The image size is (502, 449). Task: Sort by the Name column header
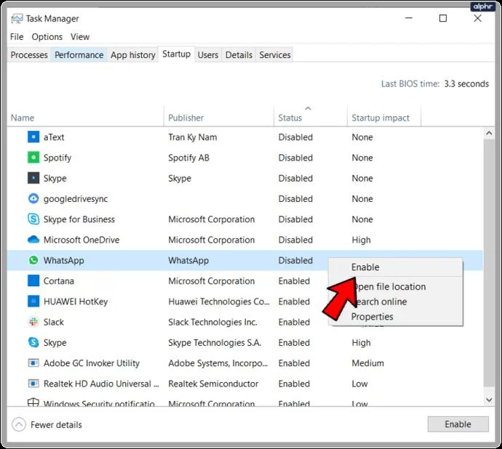[85, 118]
